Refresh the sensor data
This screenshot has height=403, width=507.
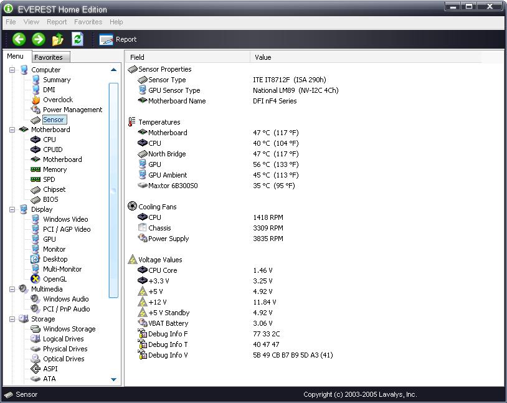76,39
